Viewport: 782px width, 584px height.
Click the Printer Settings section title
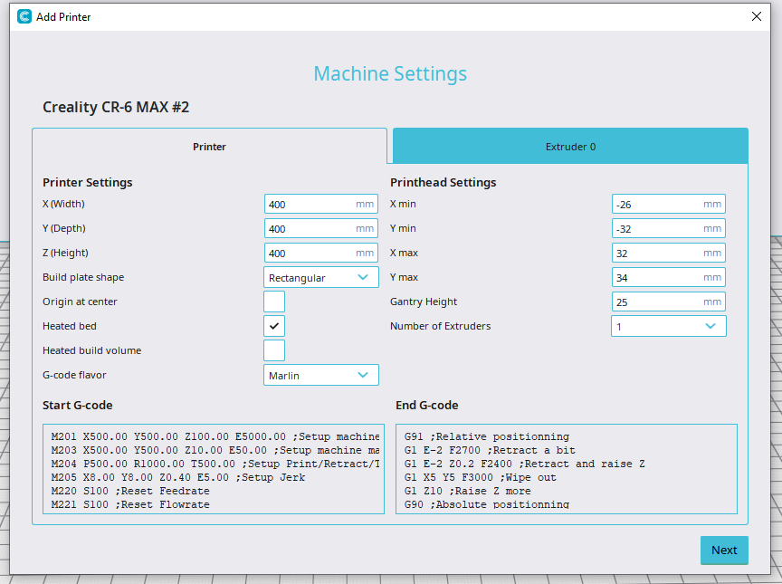(x=87, y=183)
